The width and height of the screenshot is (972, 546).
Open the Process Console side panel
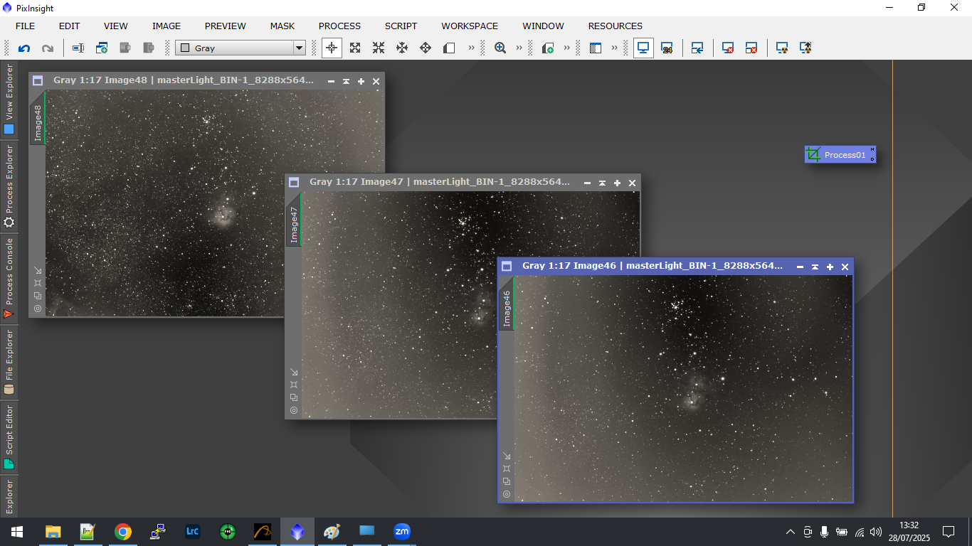click(x=9, y=278)
